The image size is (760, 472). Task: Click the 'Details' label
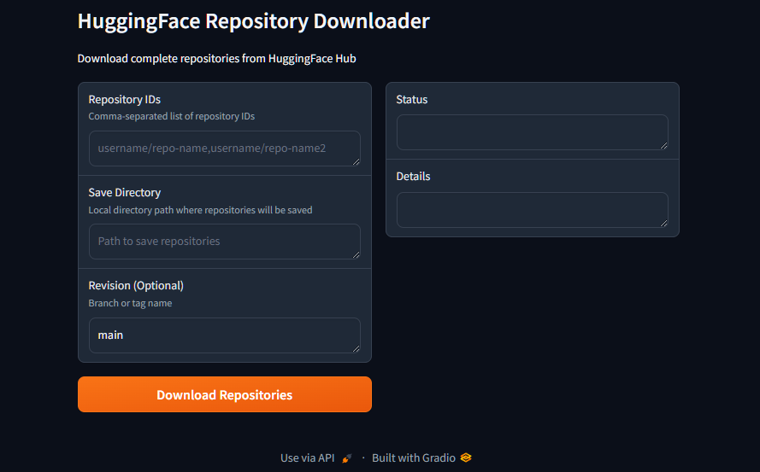(413, 176)
